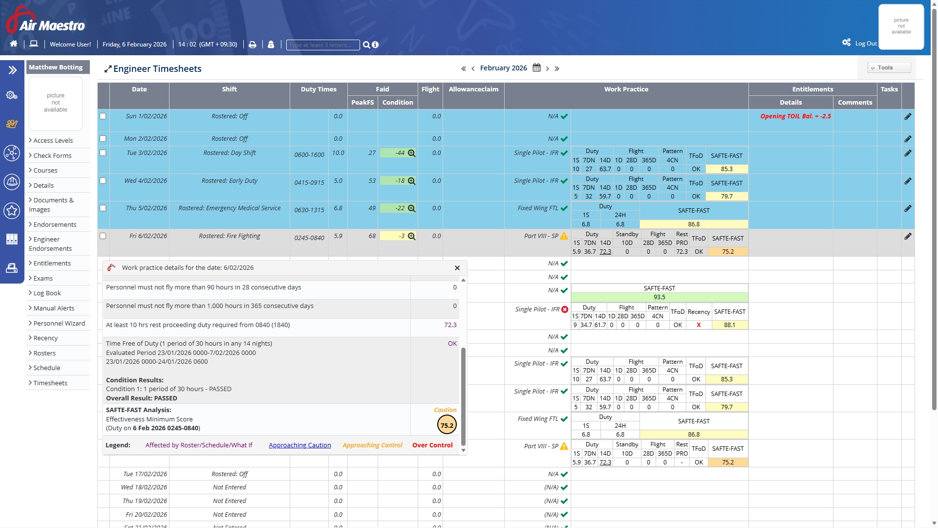
Task: Jump back with double-left arrows
Action: click(463, 68)
